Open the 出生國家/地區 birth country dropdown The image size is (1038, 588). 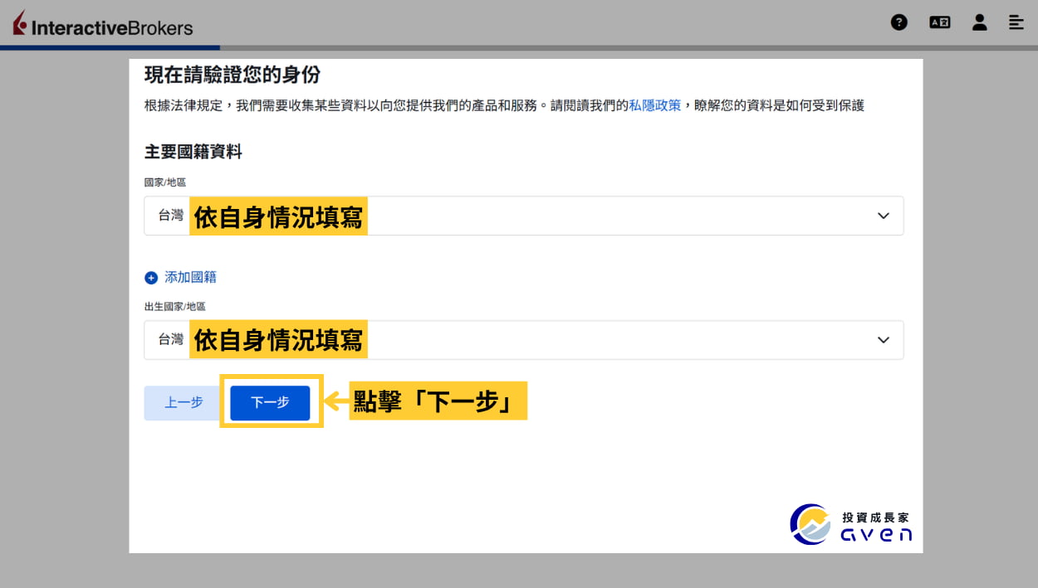pyautogui.click(x=524, y=340)
